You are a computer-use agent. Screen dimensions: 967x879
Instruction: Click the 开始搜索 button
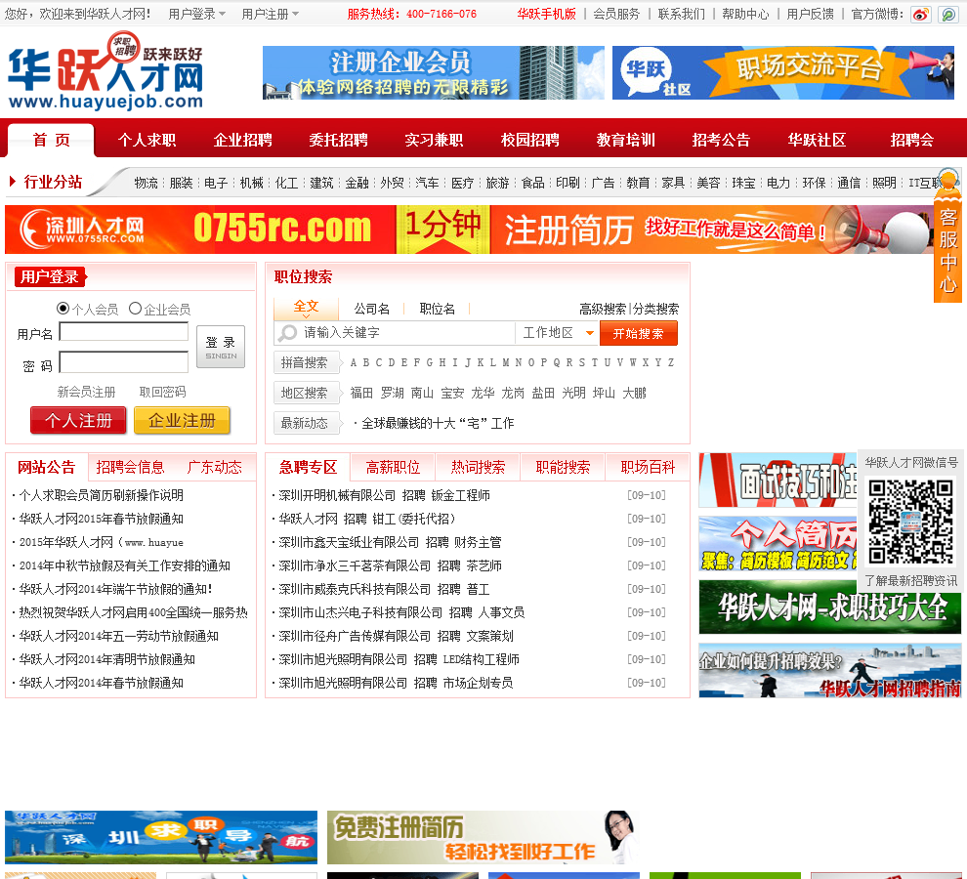pos(638,334)
